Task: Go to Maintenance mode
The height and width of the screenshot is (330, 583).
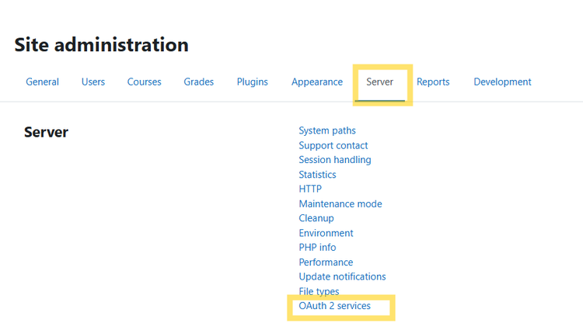Action: [340, 203]
